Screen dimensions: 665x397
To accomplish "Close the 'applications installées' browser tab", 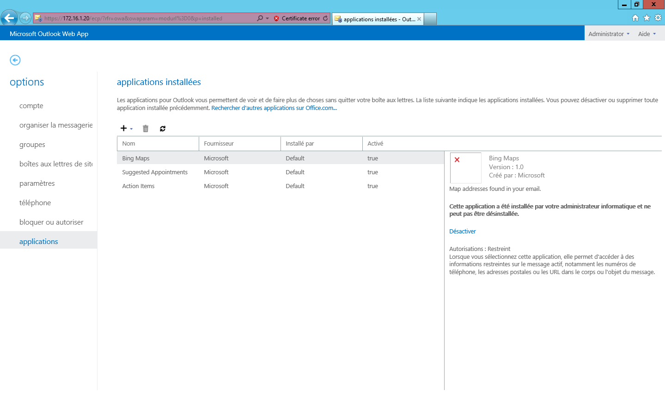I will 419,19.
